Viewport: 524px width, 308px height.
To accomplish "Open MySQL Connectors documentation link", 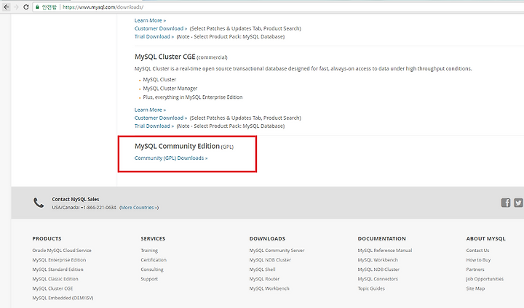I will 378,279.
